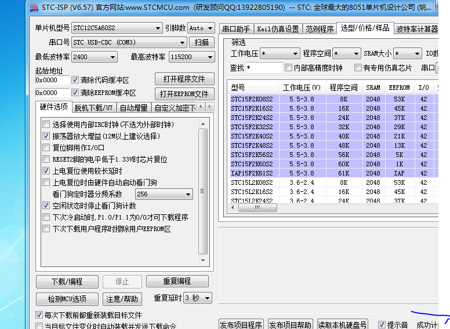The image size is (450, 329).
Task: Toggle internal IRC clock option
Action: pyautogui.click(x=46, y=125)
